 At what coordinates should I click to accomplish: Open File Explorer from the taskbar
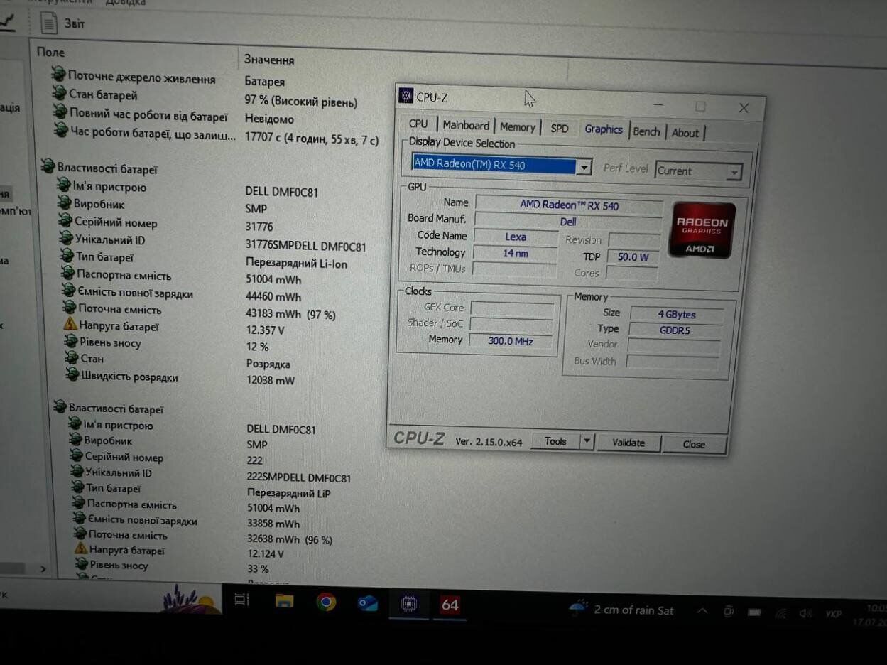[x=284, y=601]
